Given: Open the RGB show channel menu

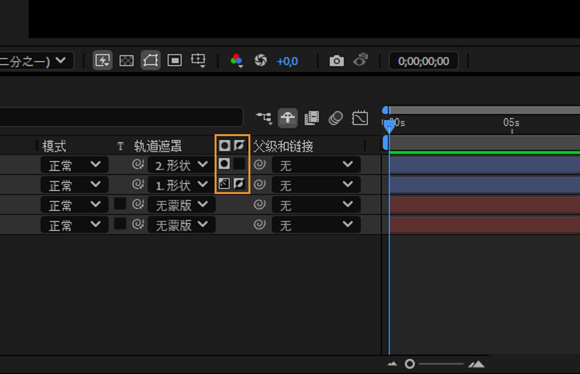Looking at the screenshot, I should click(x=236, y=61).
